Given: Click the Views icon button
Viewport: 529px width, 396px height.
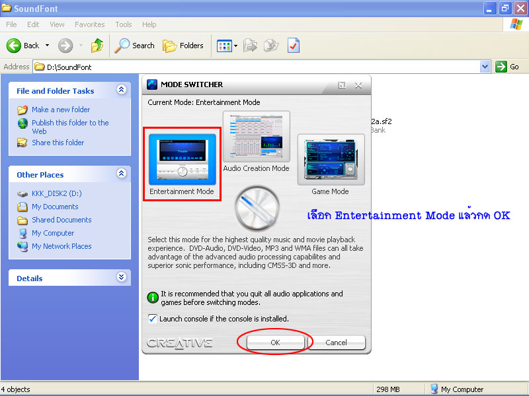Looking at the screenshot, I should coord(224,46).
